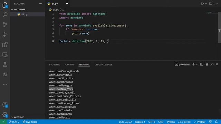
Task: Click line number 8 in the gutter
Action: click(x=53, y=41)
